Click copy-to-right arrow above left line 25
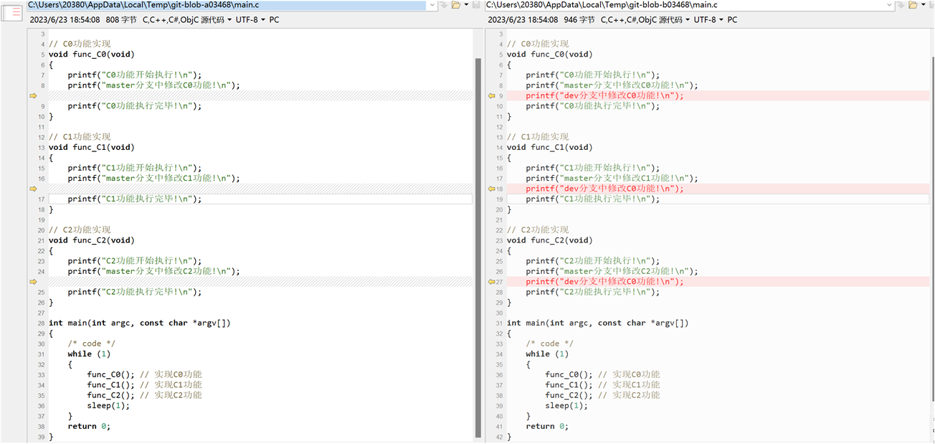 click(x=33, y=282)
